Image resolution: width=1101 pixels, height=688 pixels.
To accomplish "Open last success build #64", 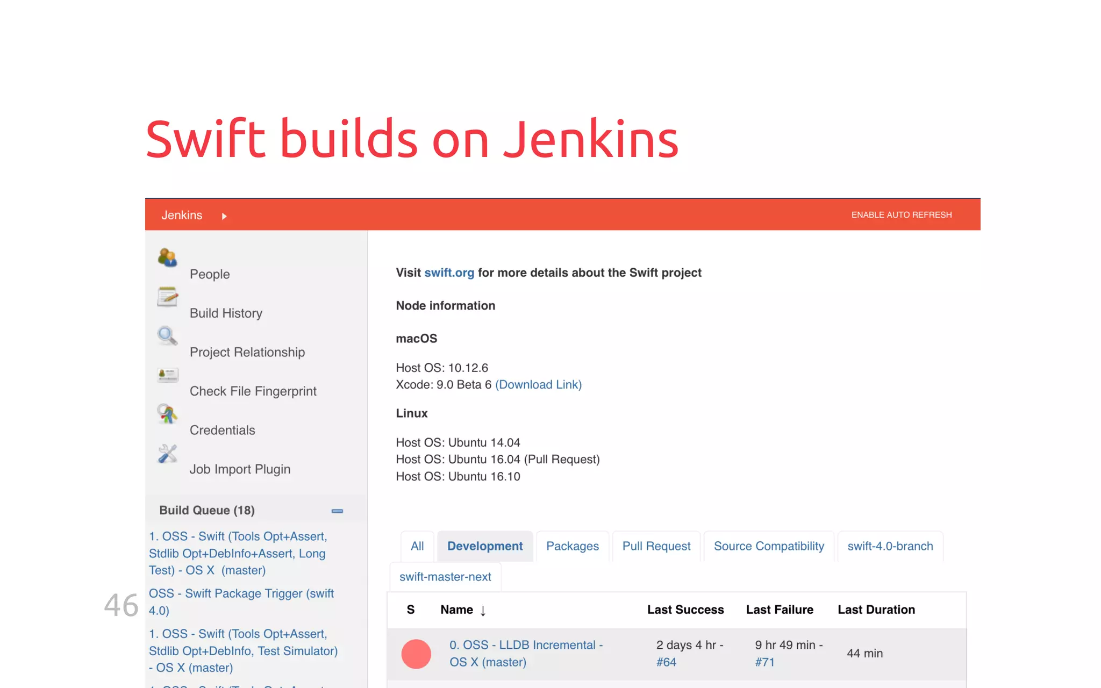I will click(666, 662).
